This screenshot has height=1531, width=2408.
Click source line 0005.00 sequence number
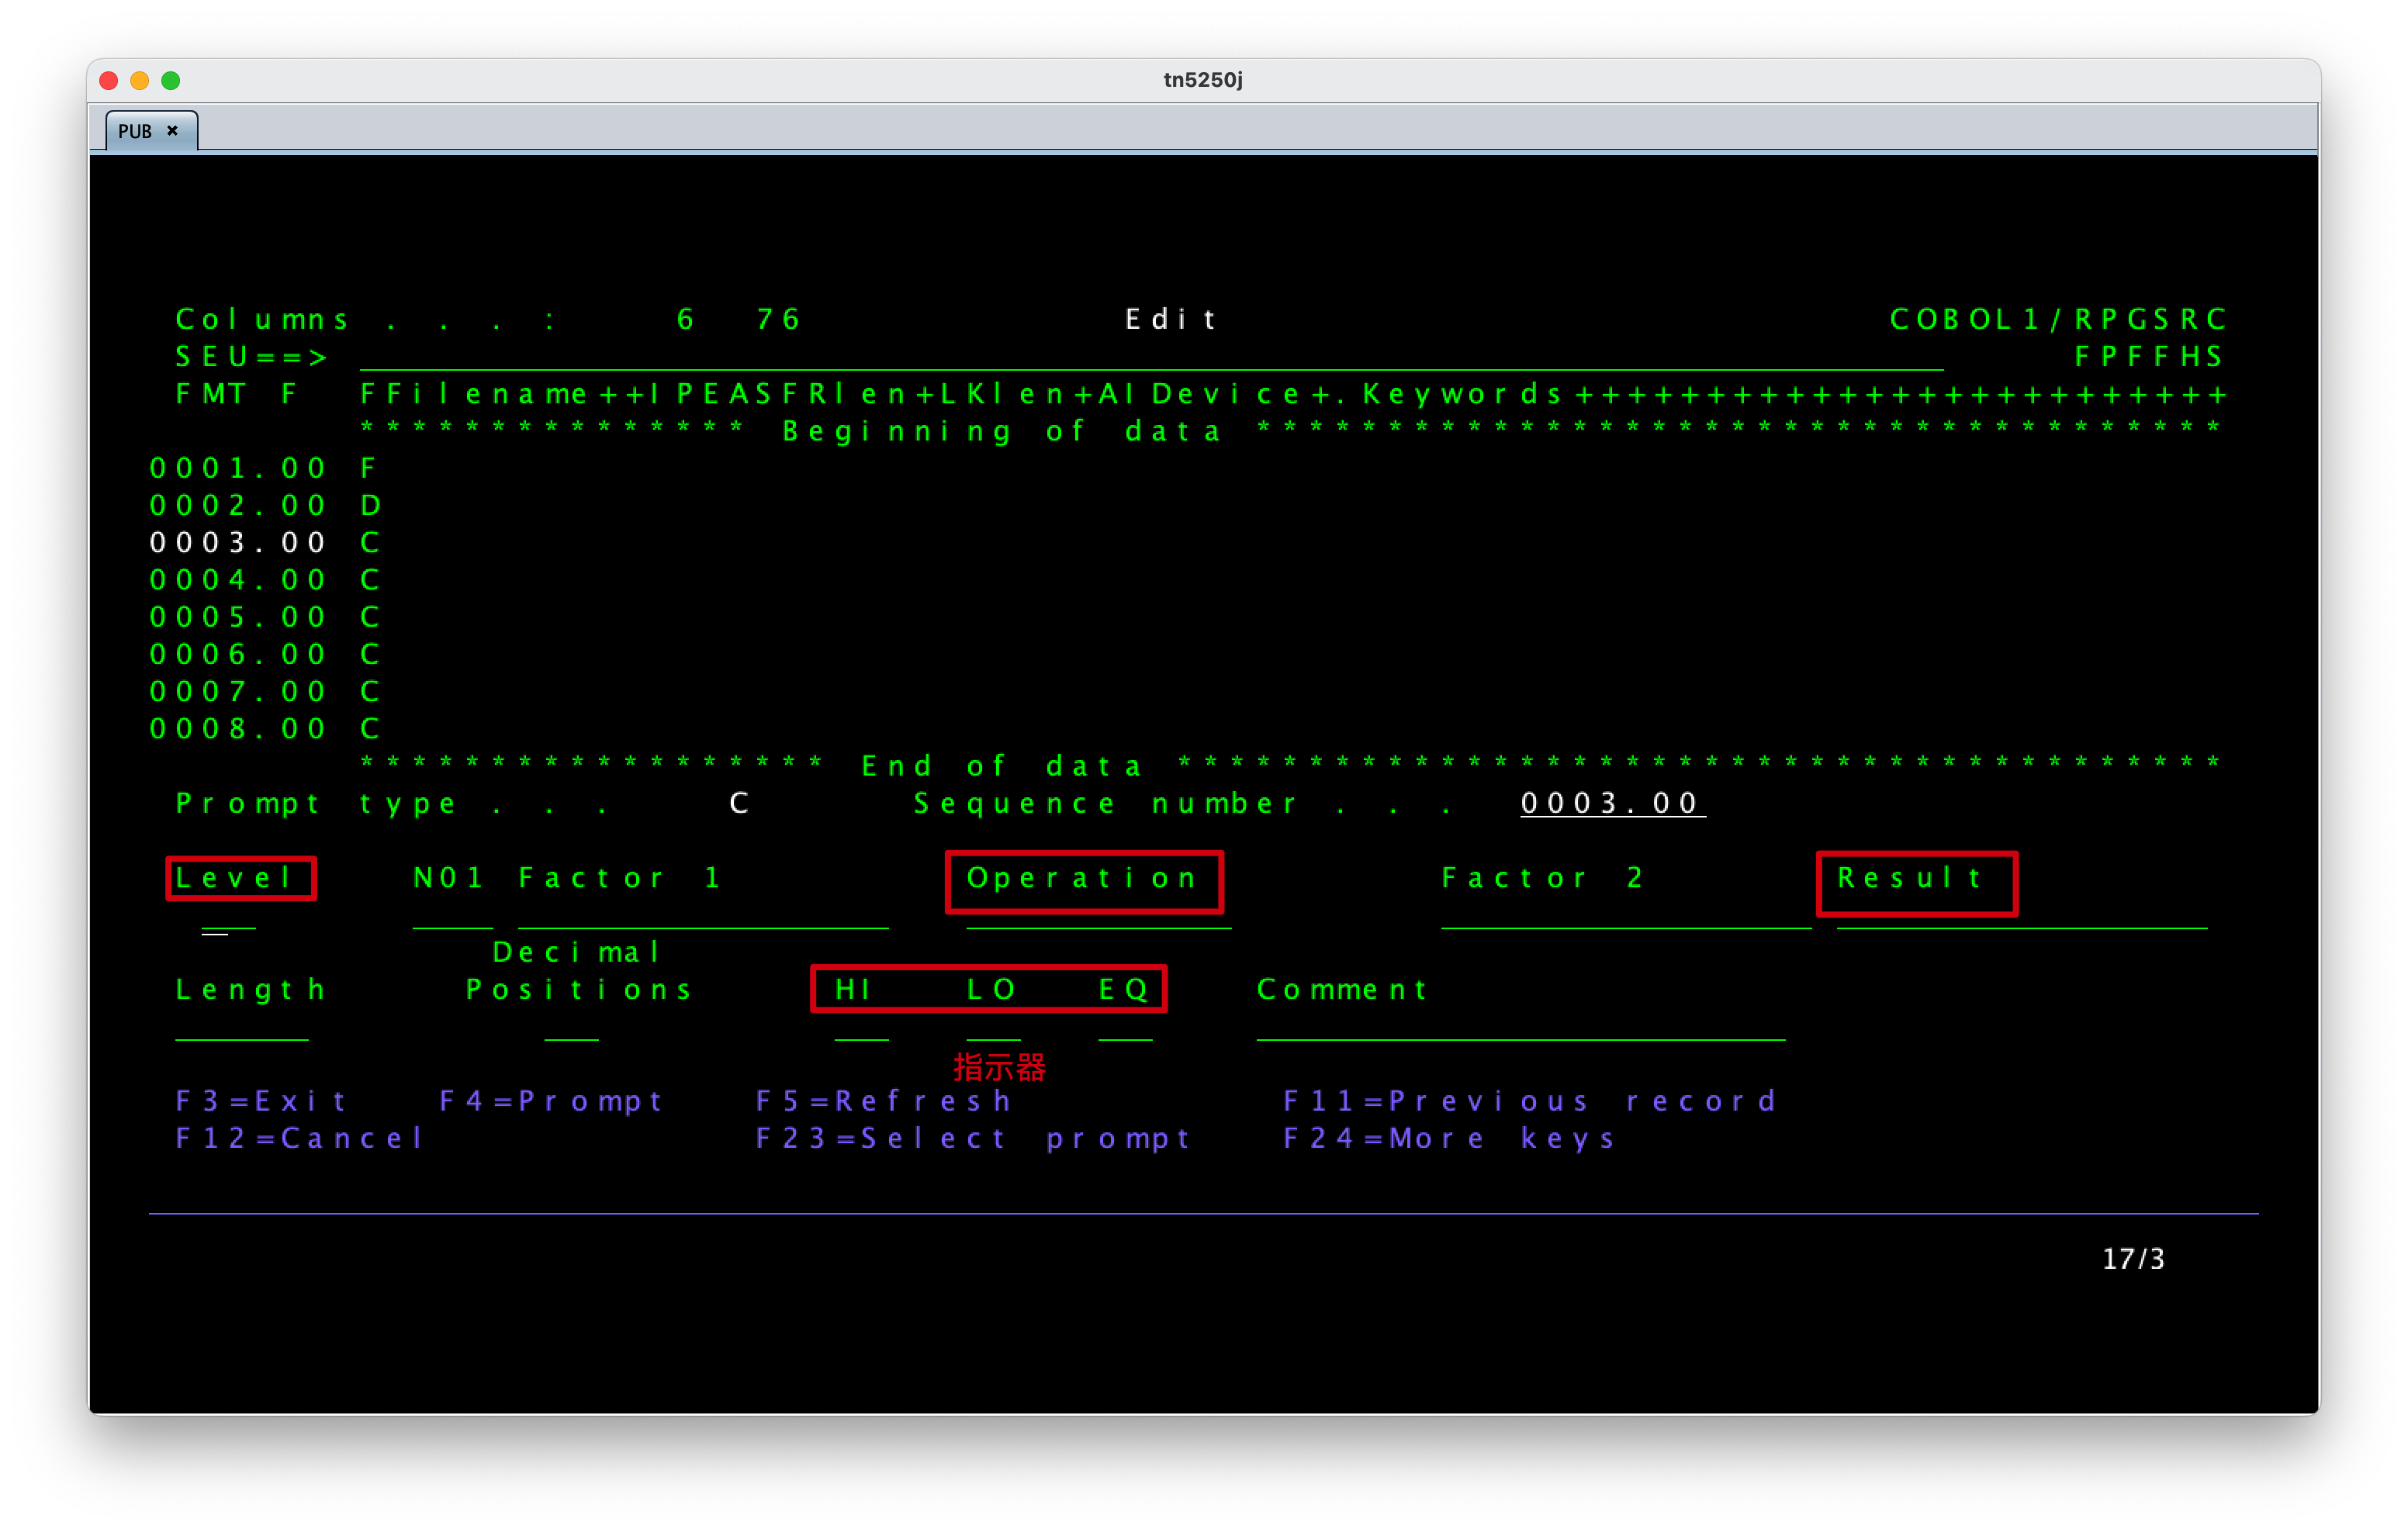click(x=238, y=617)
